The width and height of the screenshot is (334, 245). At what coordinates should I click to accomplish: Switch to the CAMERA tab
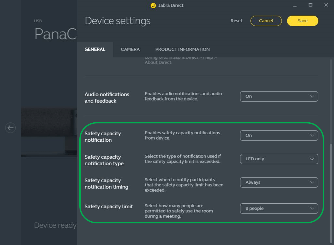130,49
